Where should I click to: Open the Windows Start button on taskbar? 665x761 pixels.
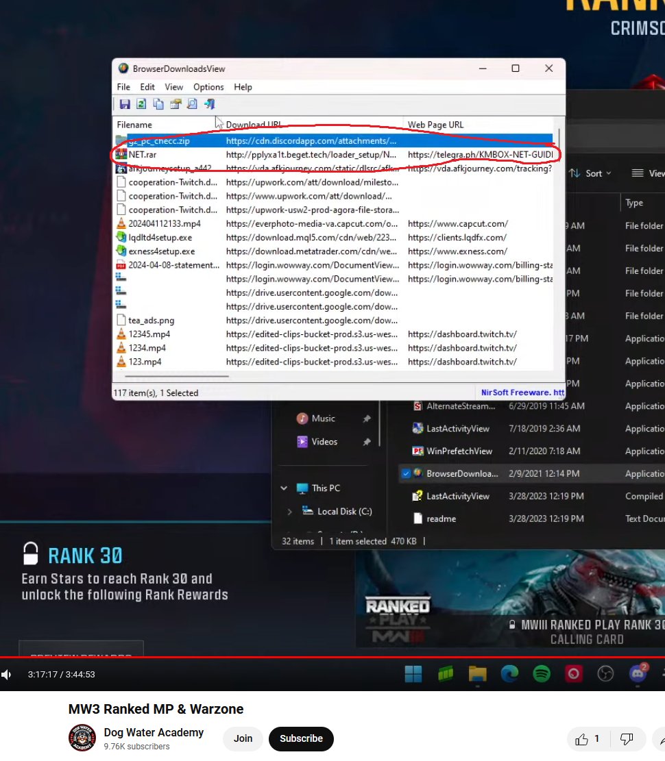(413, 673)
